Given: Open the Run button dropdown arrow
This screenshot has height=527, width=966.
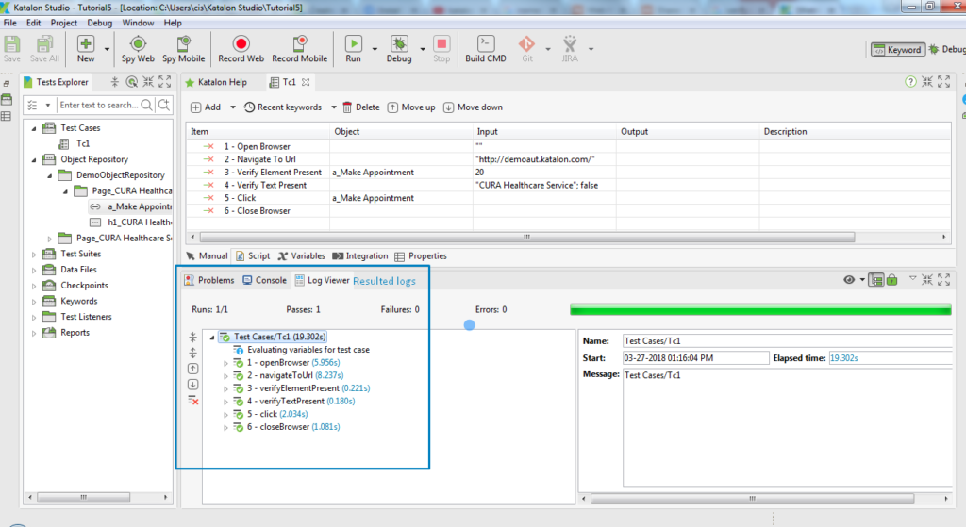Looking at the screenshot, I should coord(375,49).
